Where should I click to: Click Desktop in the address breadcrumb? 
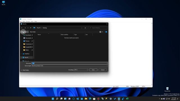(45, 28)
